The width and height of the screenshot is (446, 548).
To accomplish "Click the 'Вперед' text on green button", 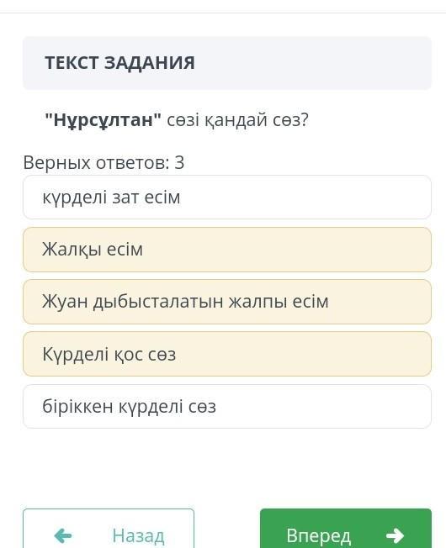I will [x=318, y=535].
